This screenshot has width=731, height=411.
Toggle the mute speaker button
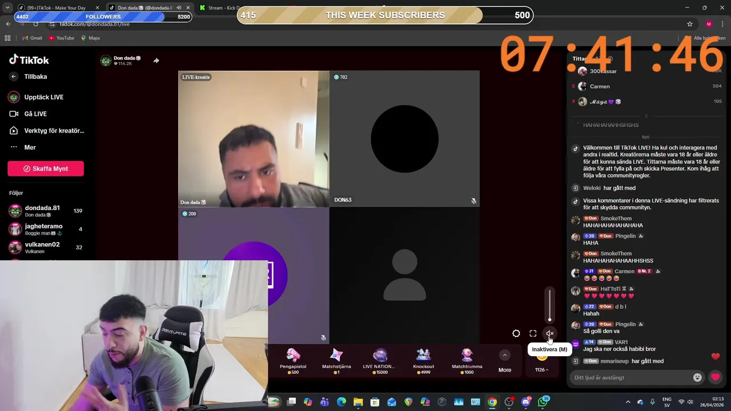coord(549,334)
